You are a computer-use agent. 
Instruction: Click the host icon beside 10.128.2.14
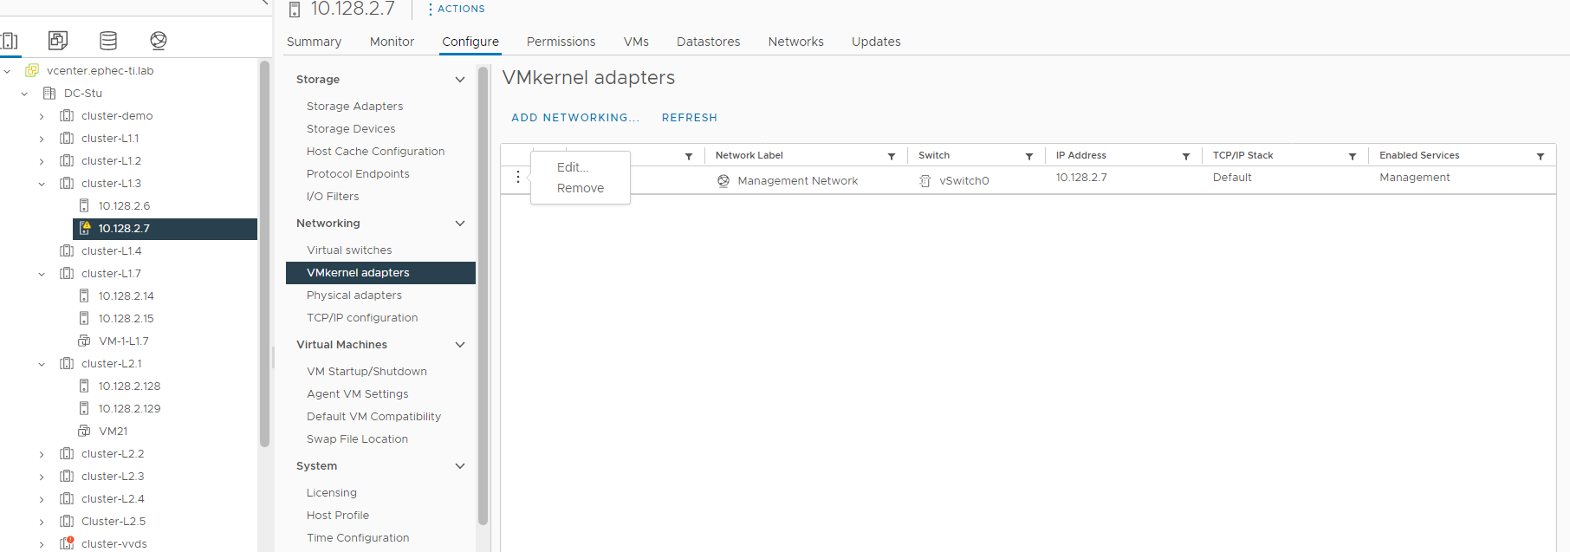point(84,295)
